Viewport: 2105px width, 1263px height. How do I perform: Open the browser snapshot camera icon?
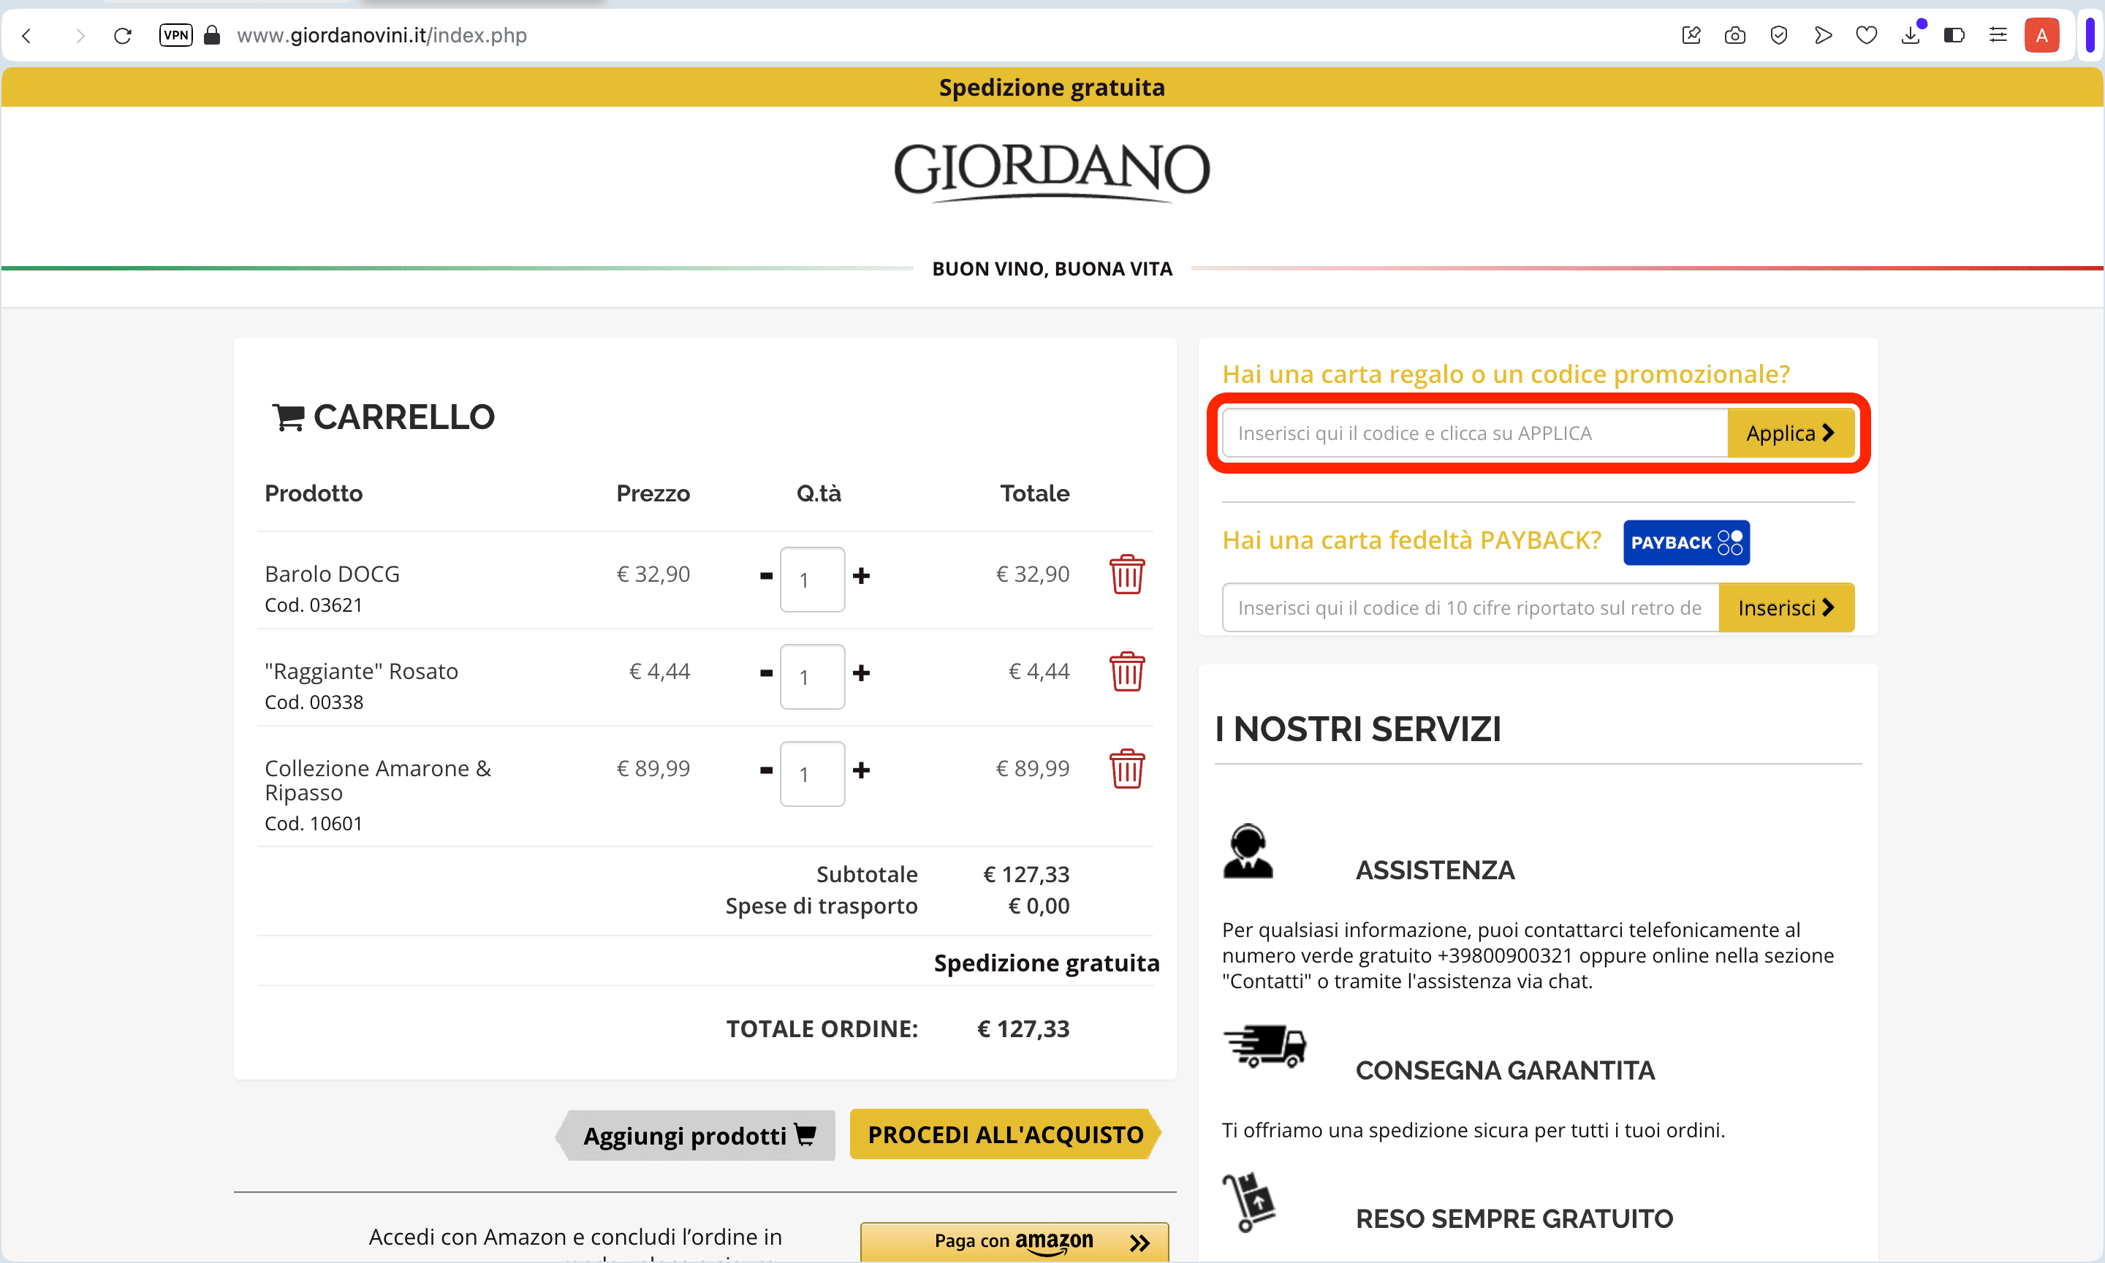[1734, 35]
